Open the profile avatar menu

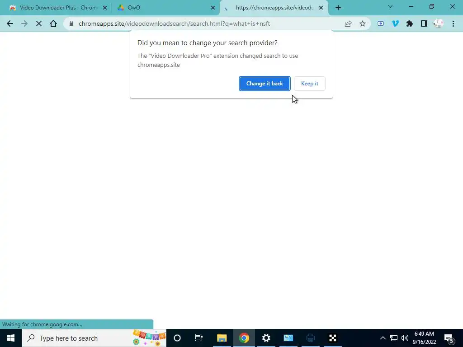(x=439, y=23)
